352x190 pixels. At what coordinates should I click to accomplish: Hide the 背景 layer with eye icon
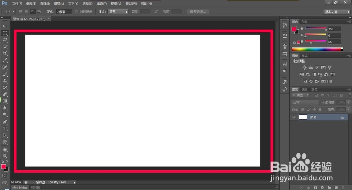click(294, 117)
